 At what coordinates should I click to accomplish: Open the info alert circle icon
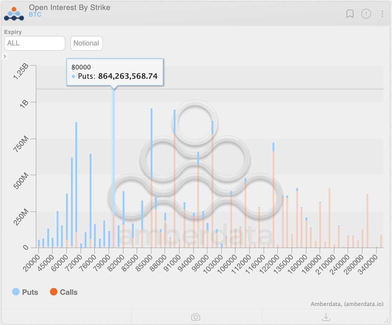(x=366, y=14)
